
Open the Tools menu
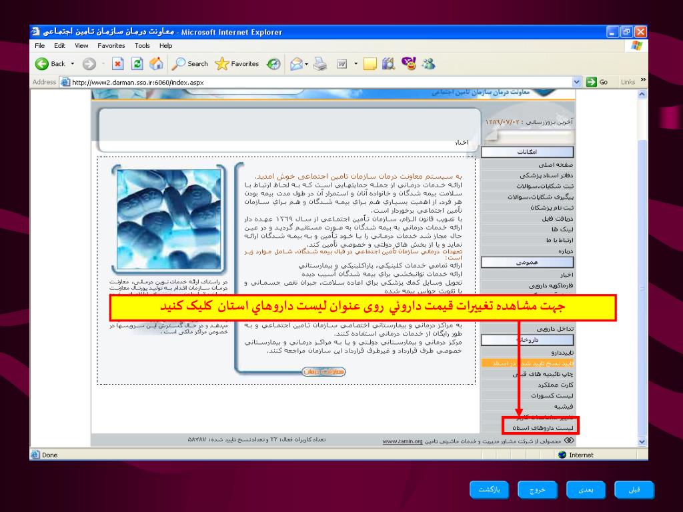pyautogui.click(x=142, y=46)
